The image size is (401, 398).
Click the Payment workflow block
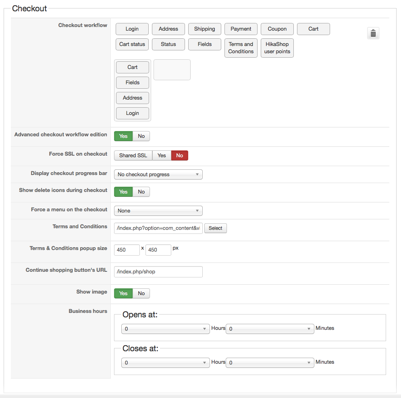(x=241, y=29)
